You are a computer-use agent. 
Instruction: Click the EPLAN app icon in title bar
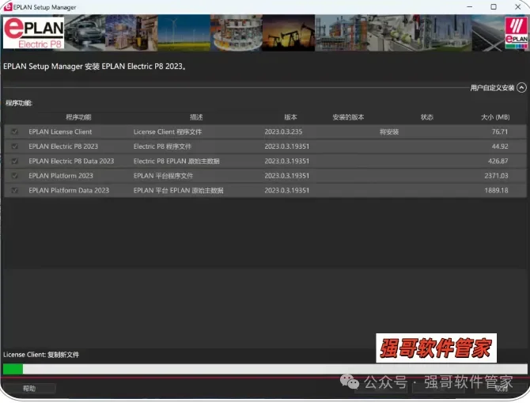point(7,7)
